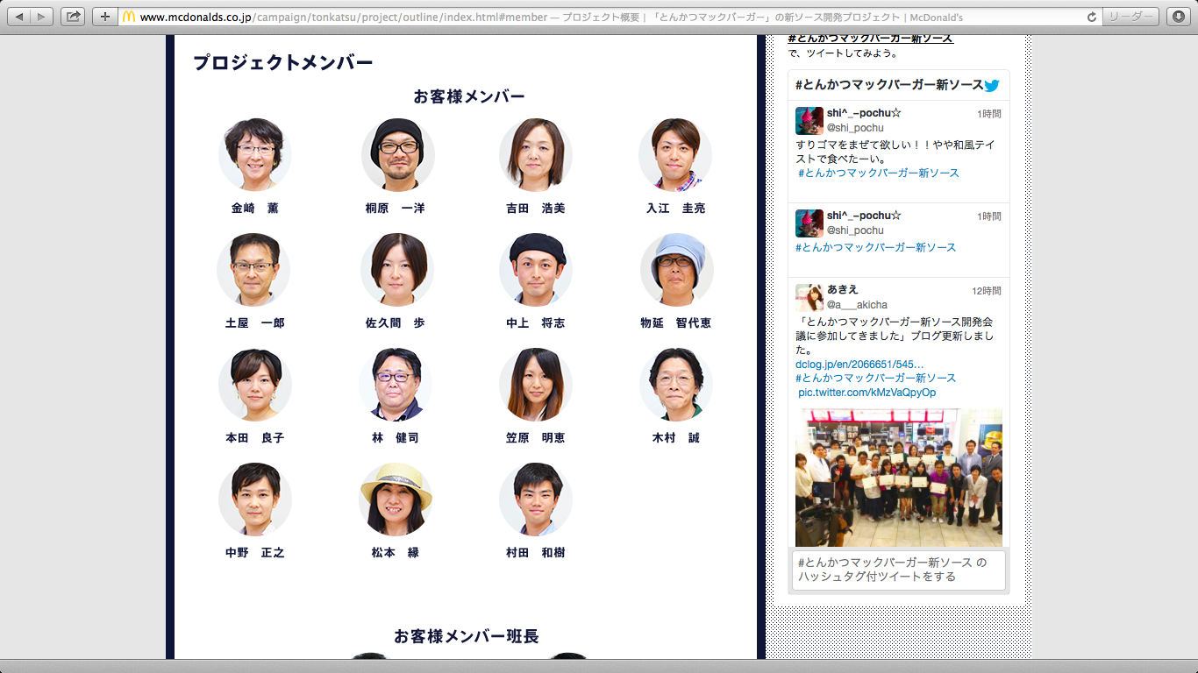The width and height of the screenshot is (1198, 673).
Task: Select 松本 緑 member photo
Action: point(396,499)
